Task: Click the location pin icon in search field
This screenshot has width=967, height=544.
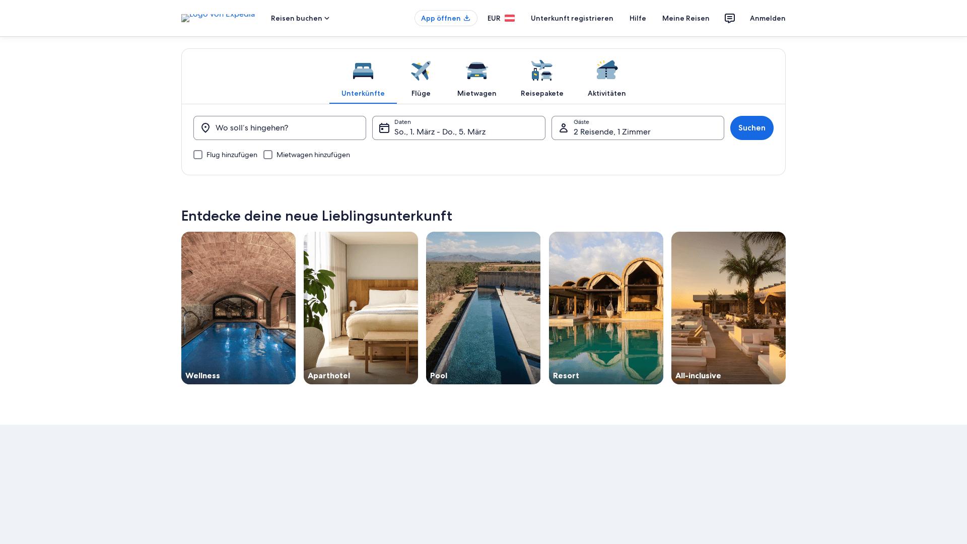Action: click(x=205, y=128)
